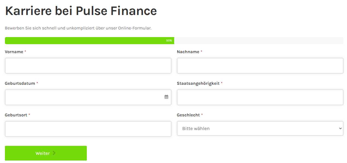Open the calendar icon in Geburtsdatum field

tap(166, 97)
